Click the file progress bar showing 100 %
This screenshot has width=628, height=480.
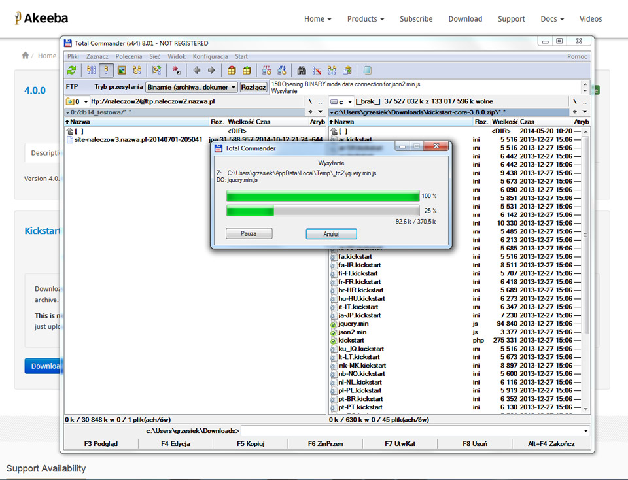323,196
